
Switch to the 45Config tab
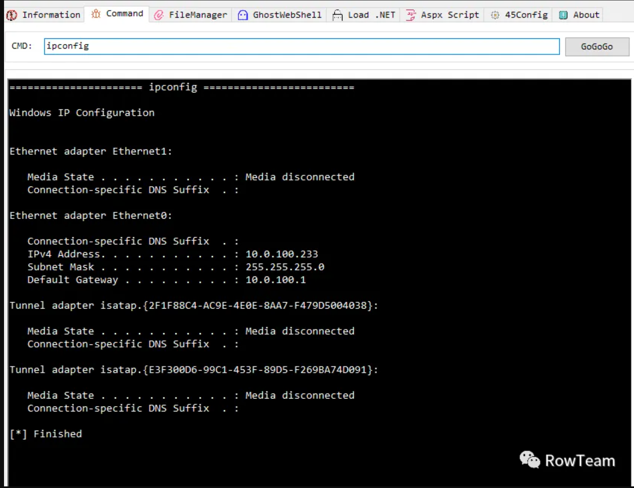[x=519, y=15]
